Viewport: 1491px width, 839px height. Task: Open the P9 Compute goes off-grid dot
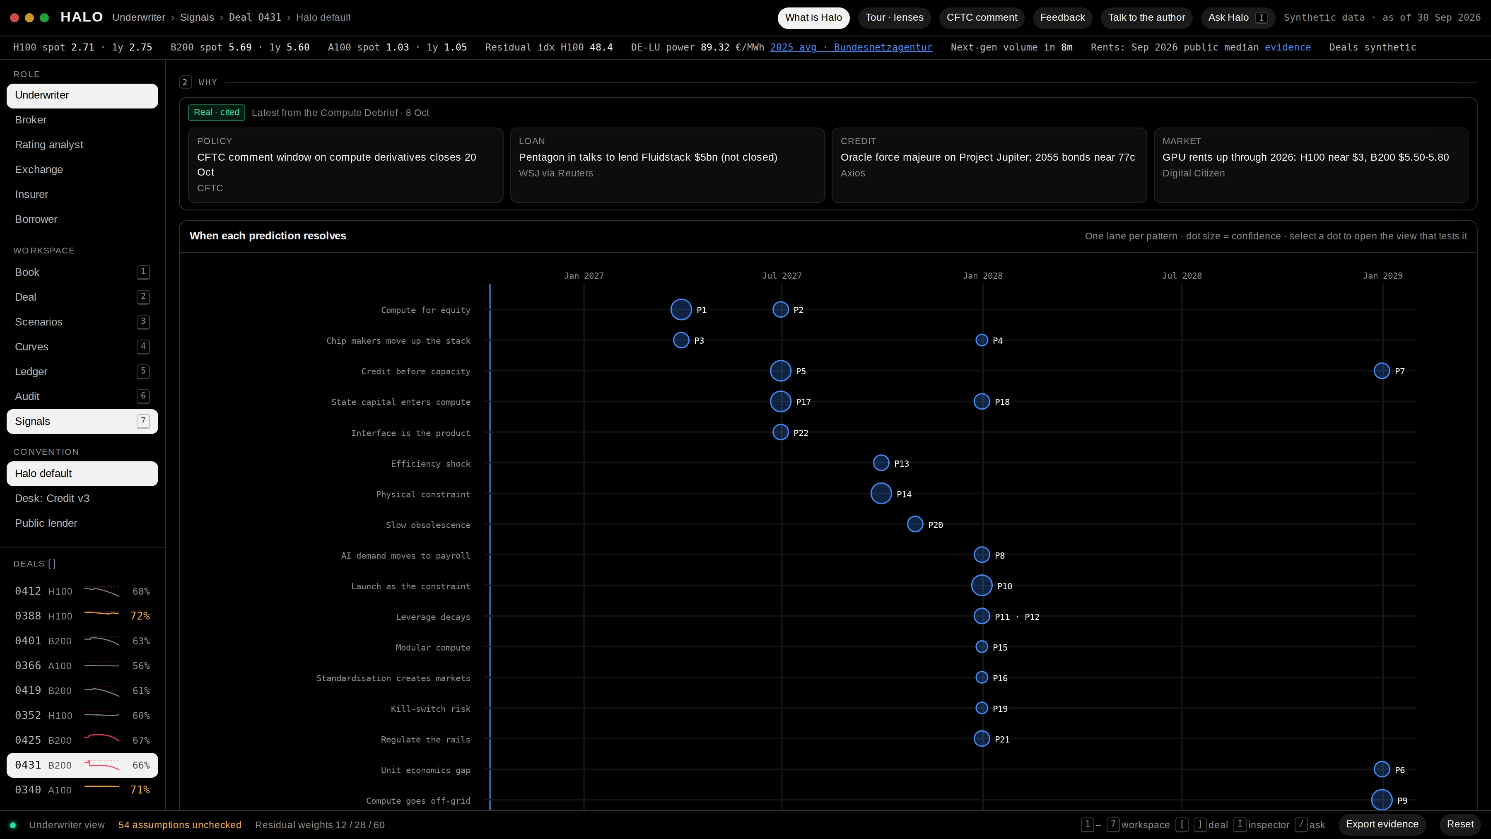(1382, 800)
